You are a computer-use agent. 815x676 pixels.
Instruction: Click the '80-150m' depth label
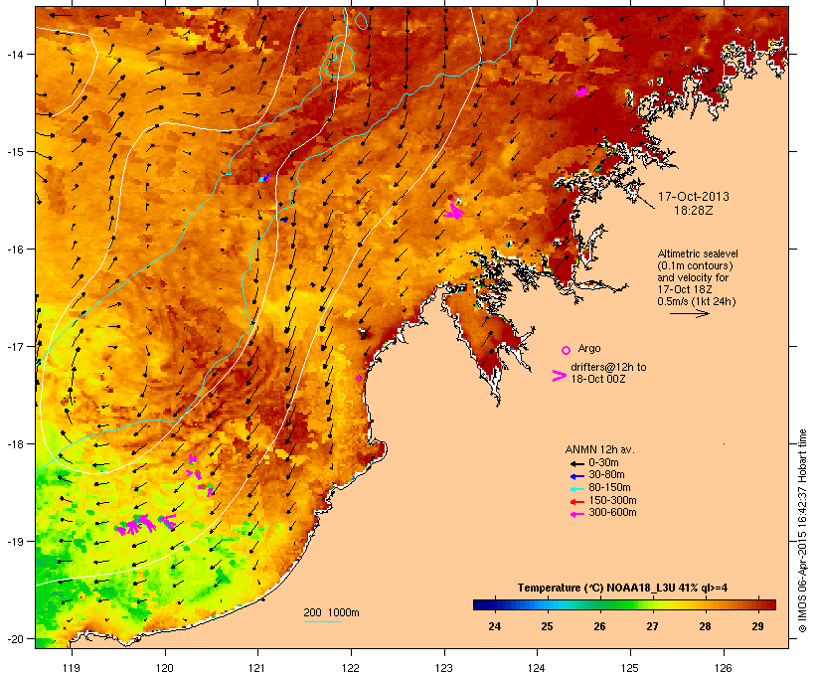pos(609,488)
